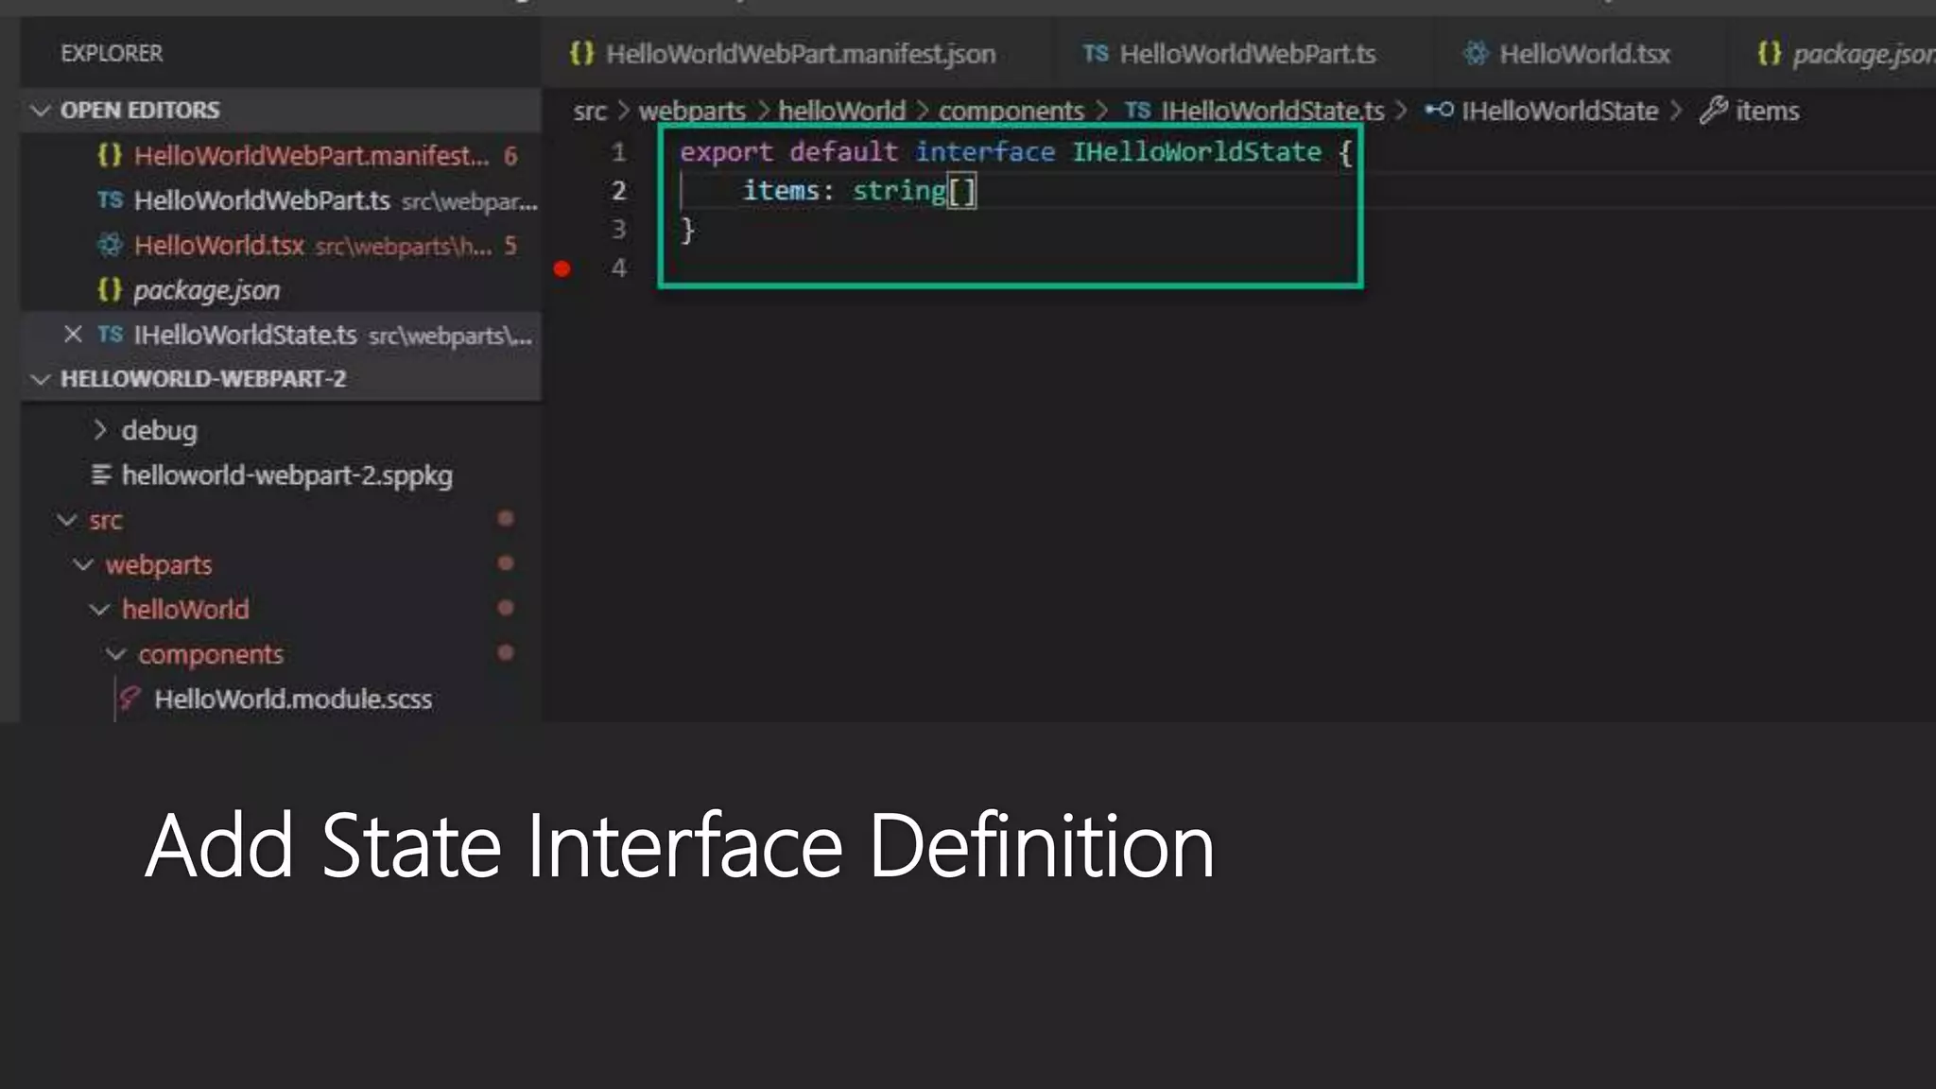This screenshot has height=1089, width=1936.
Task: Click TS icon in breadcrumb before IHelloWorldState.ts
Action: pyautogui.click(x=1137, y=111)
